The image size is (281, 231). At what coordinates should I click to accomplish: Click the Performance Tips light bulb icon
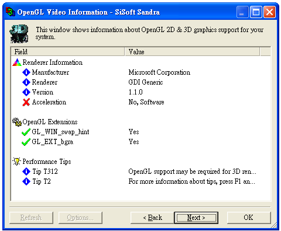point(17,162)
